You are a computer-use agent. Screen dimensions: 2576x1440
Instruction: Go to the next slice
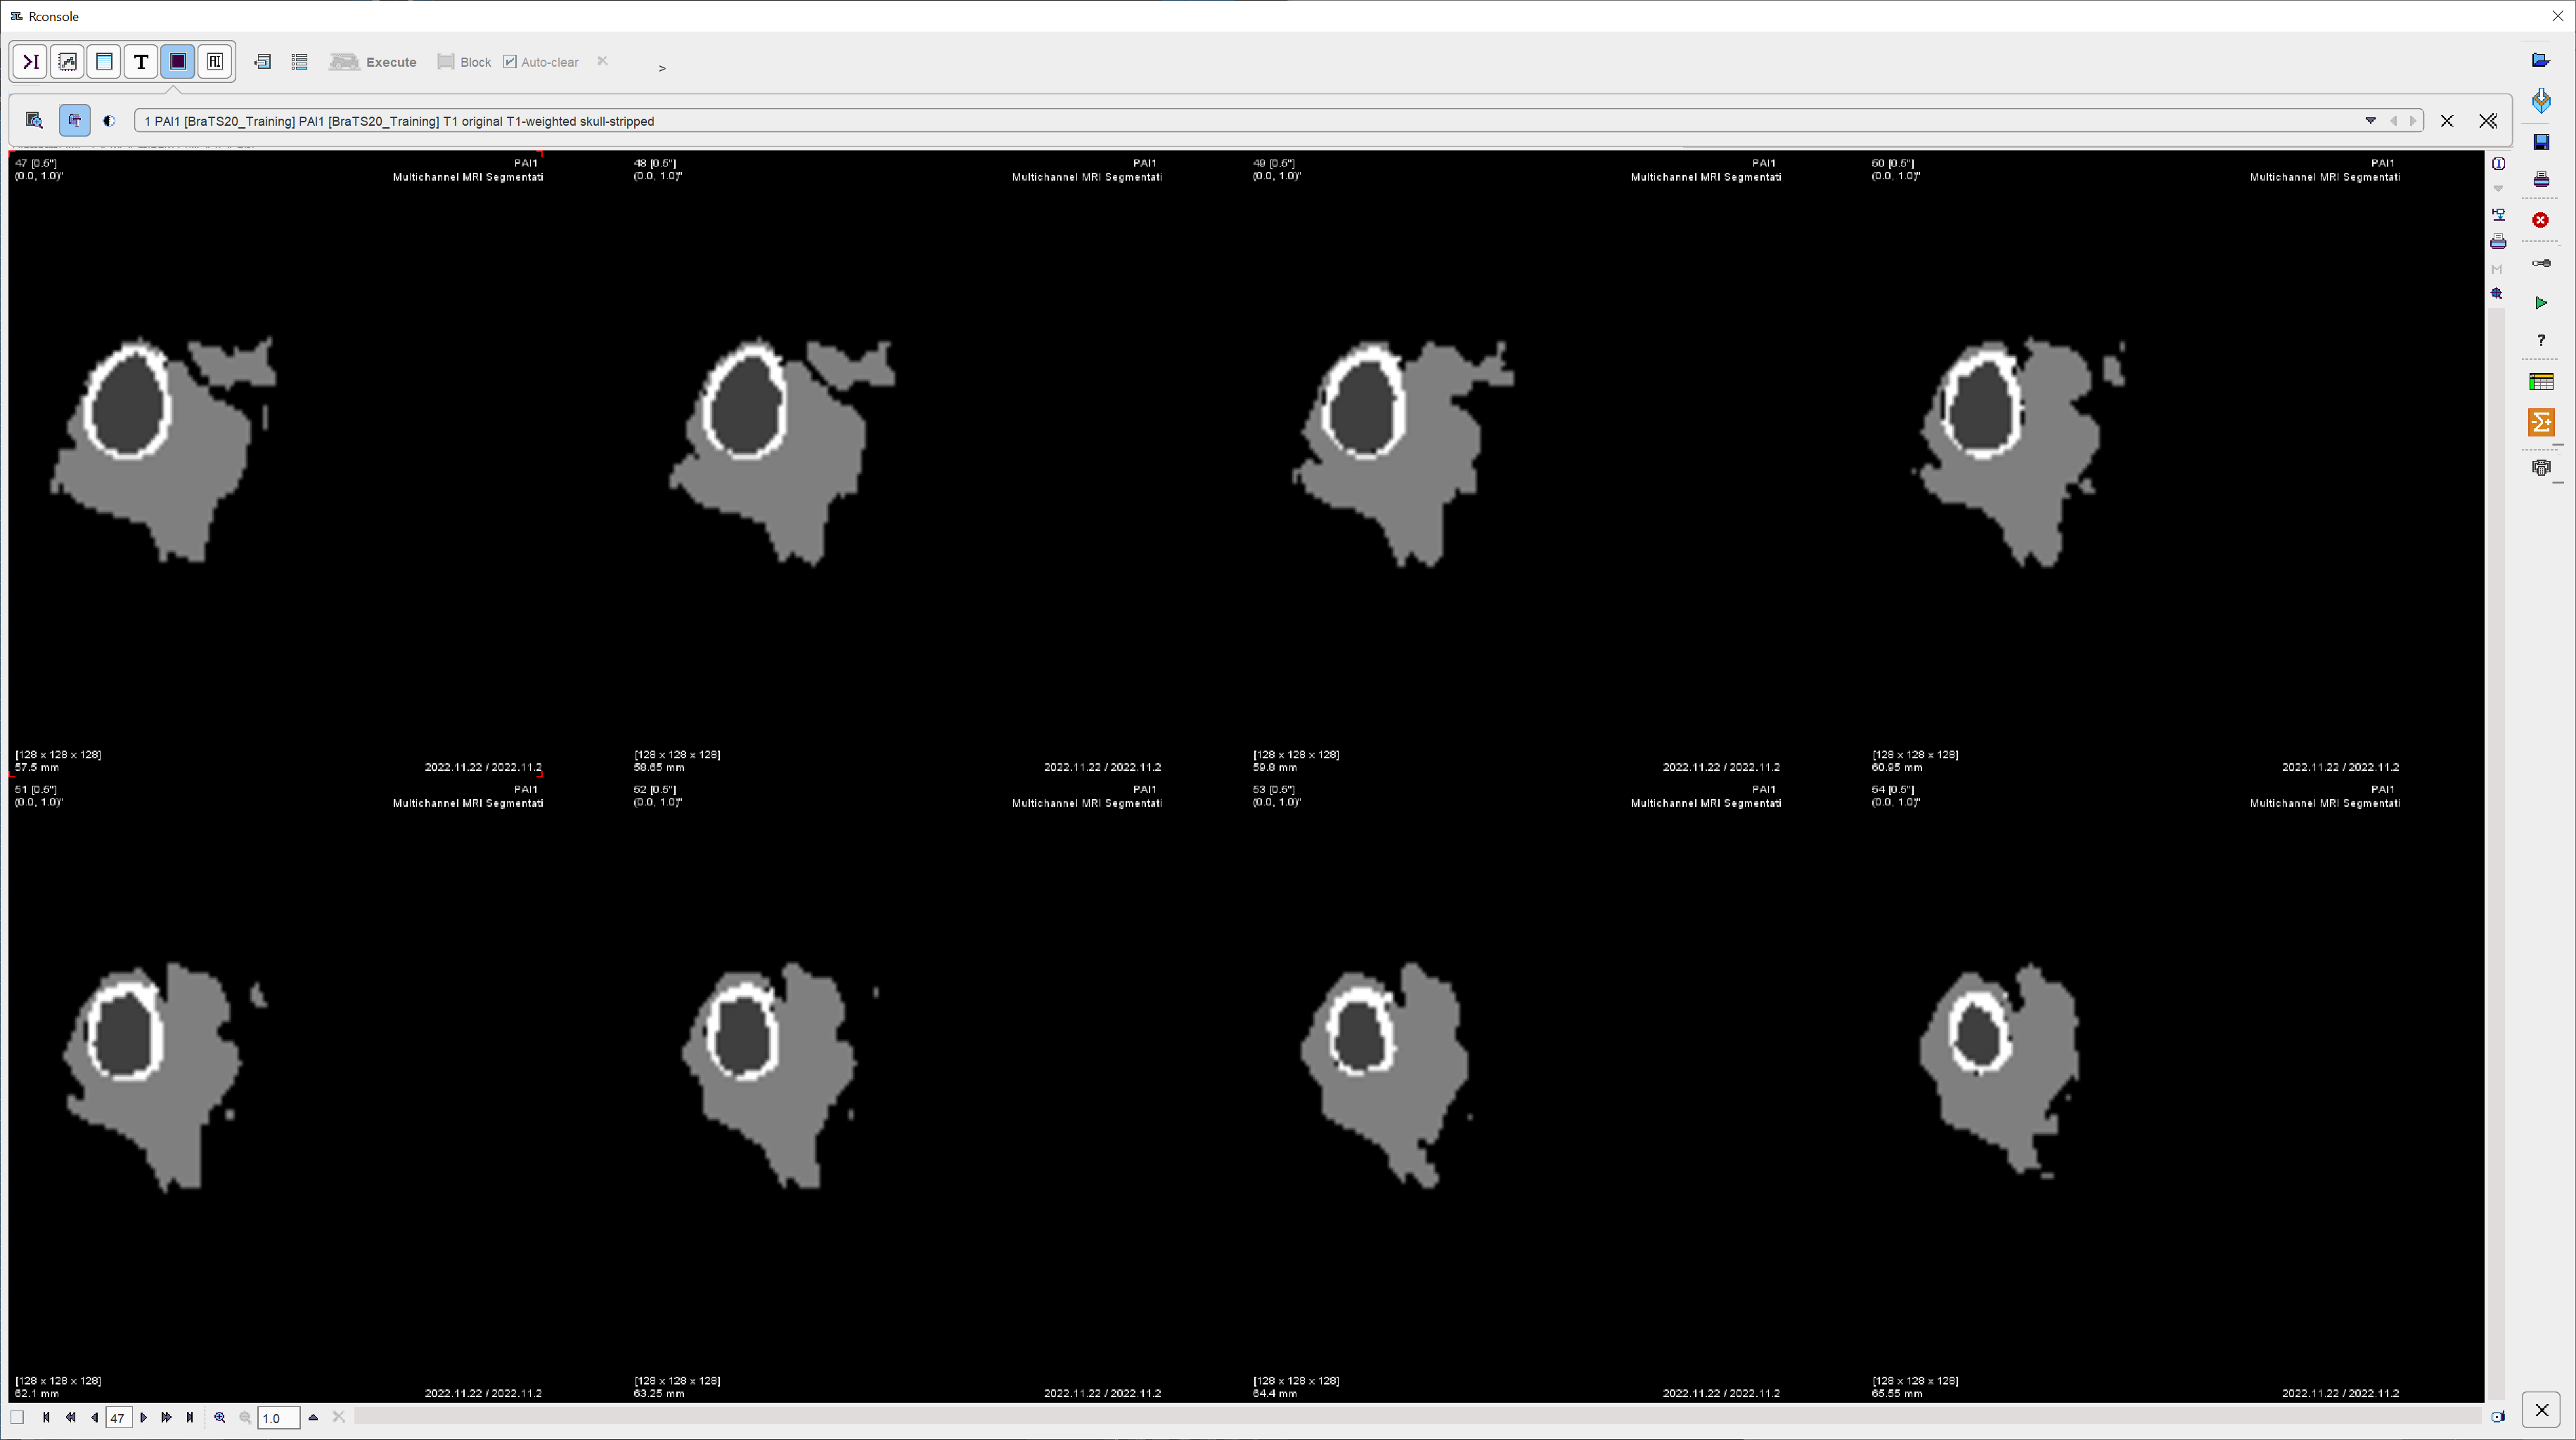point(143,1417)
